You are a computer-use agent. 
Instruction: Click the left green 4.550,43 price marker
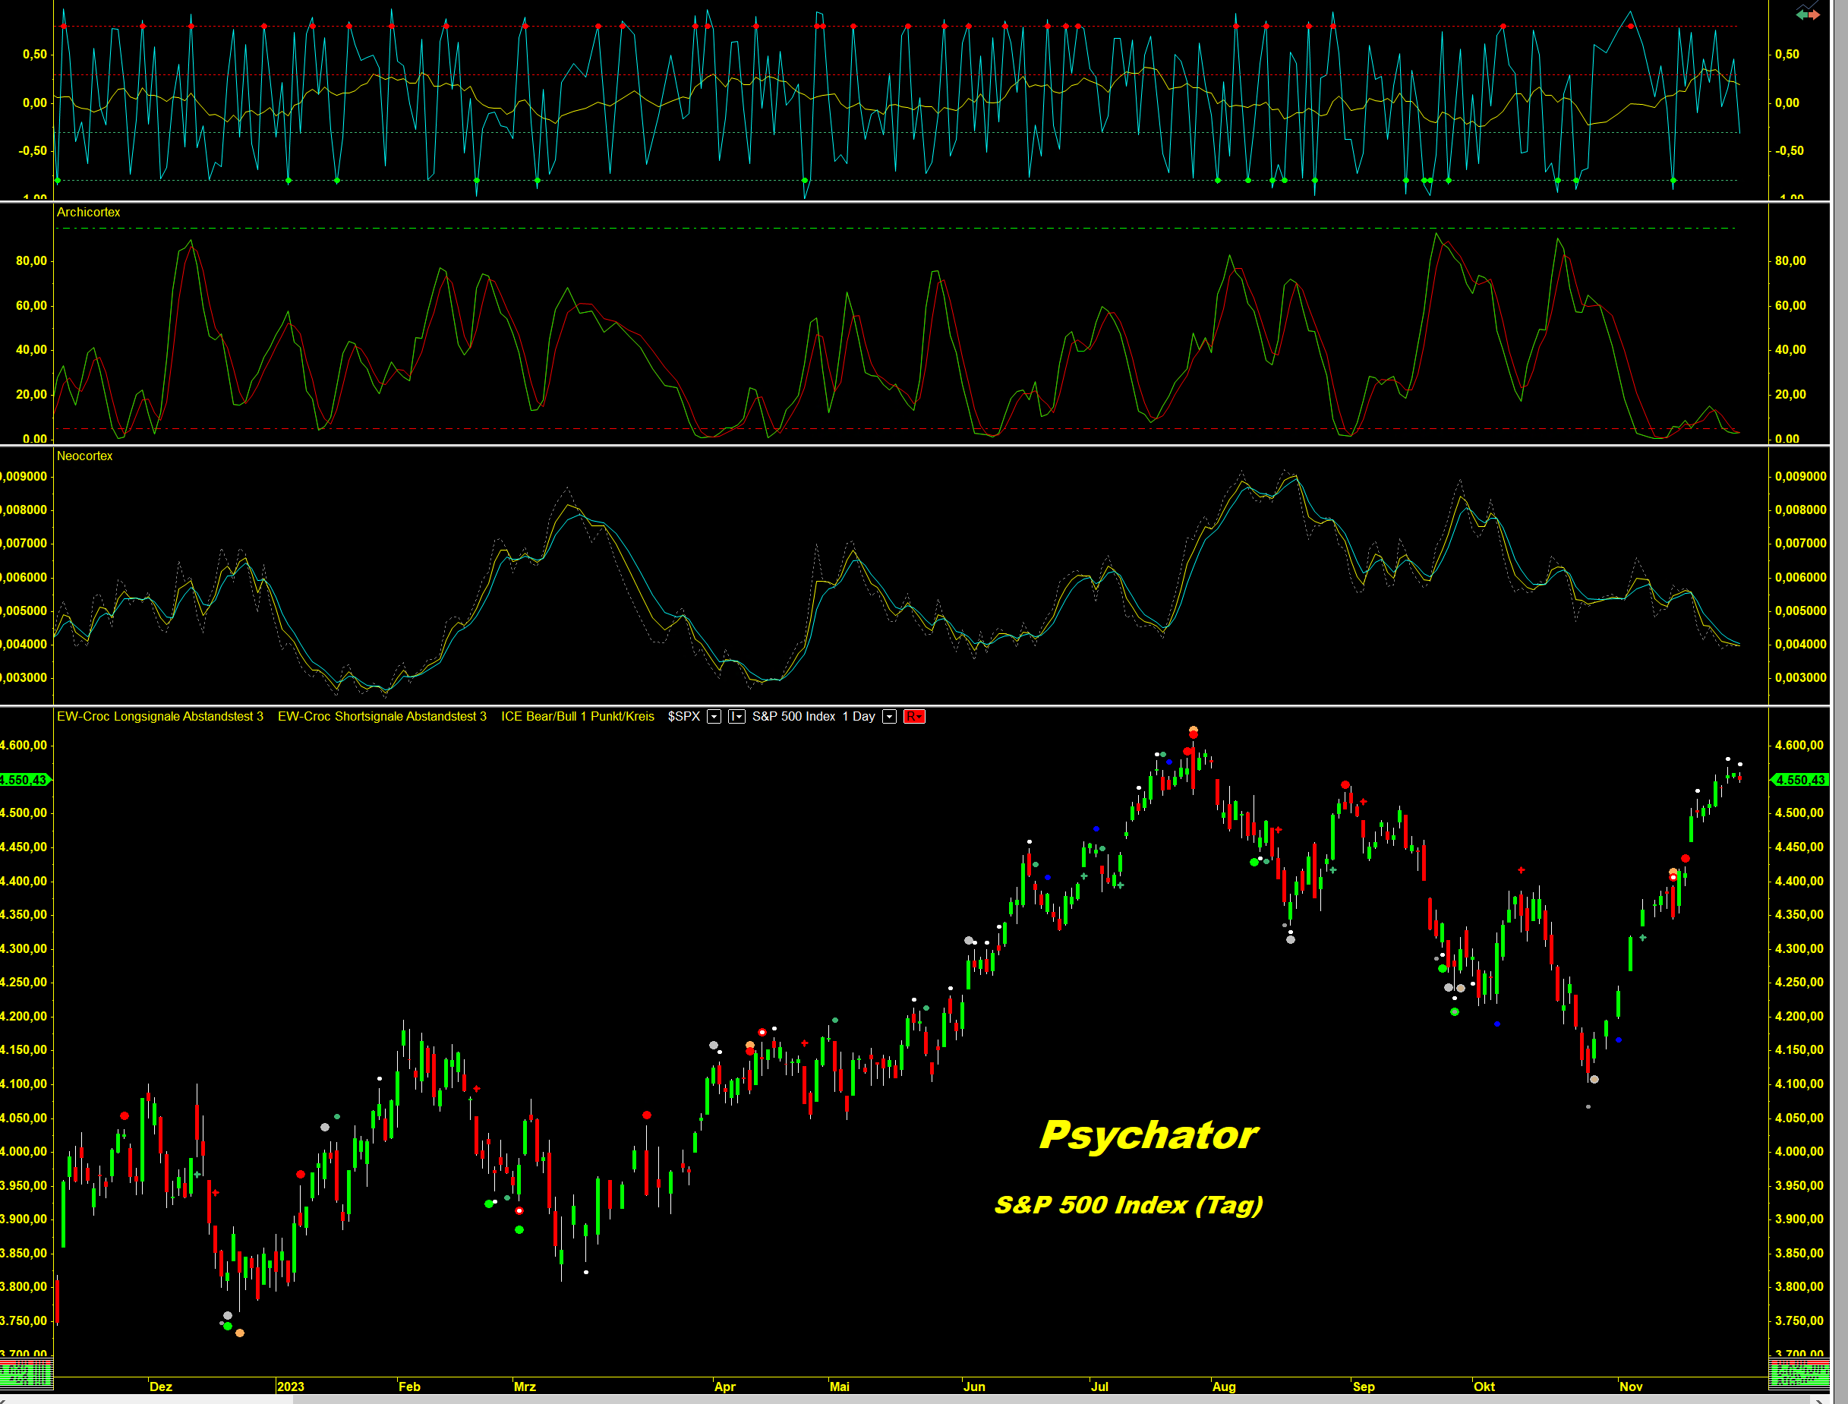25,780
